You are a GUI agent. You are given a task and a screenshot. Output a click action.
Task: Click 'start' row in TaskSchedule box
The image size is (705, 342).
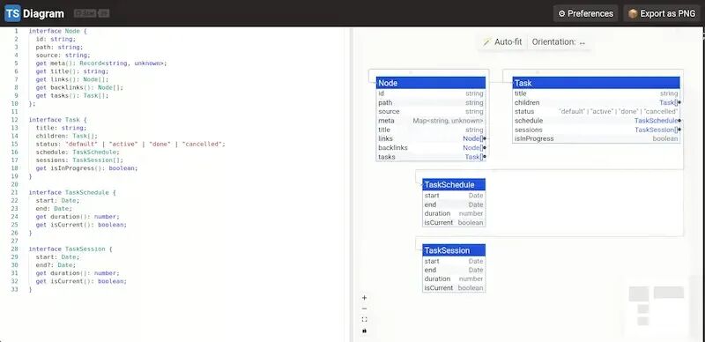coord(454,196)
